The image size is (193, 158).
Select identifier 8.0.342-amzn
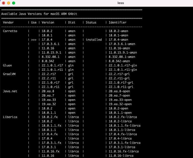point(119,61)
